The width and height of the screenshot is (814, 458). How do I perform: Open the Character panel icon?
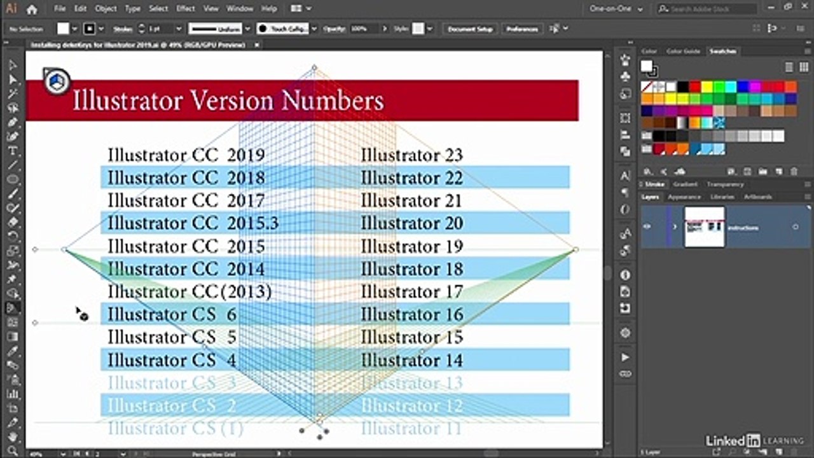coord(625,176)
